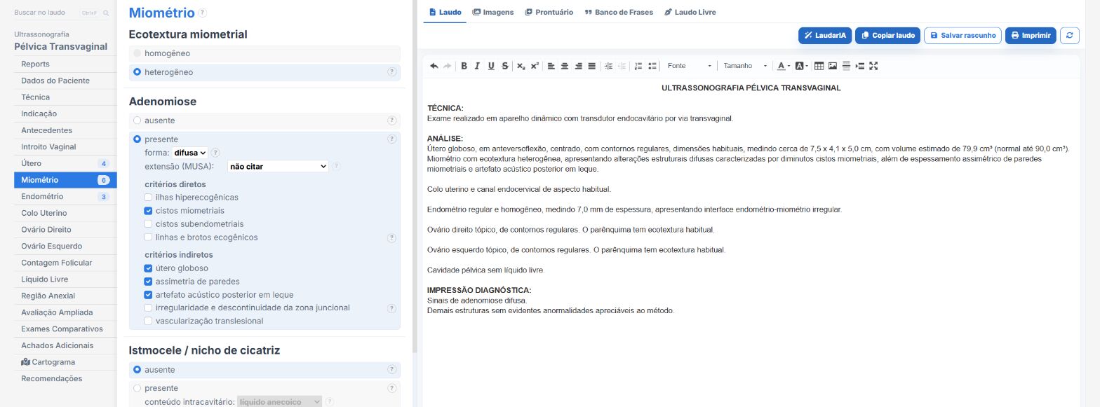The image size is (1100, 407).
Task: Open the Banco de Frases tab
Action: tap(619, 13)
